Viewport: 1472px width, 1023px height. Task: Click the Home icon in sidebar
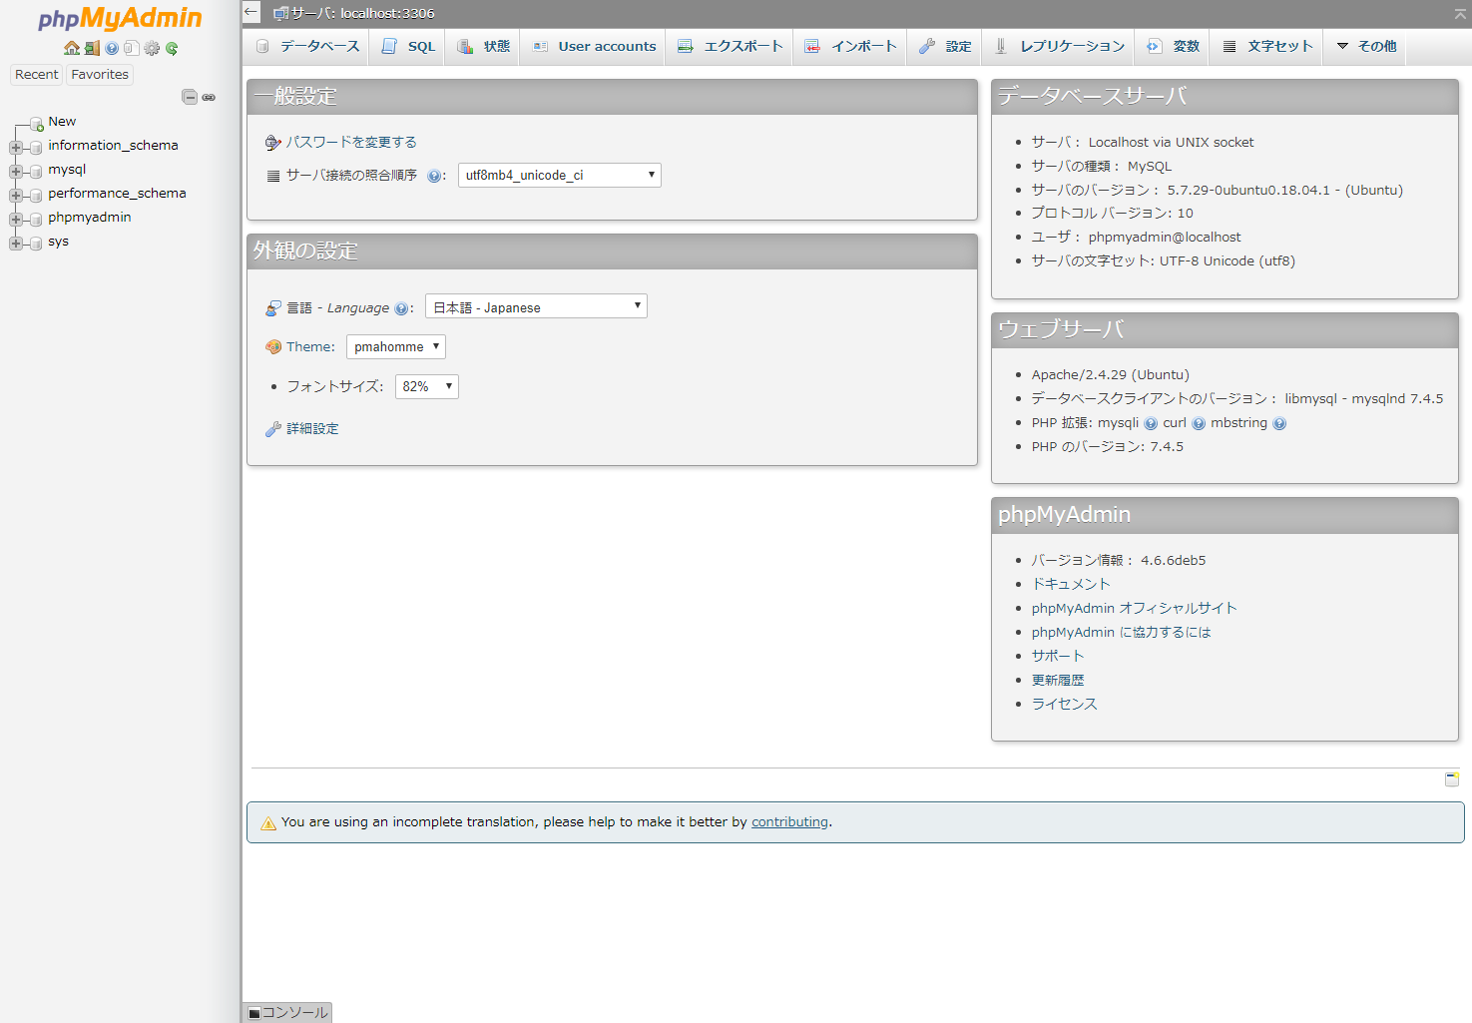coord(72,48)
